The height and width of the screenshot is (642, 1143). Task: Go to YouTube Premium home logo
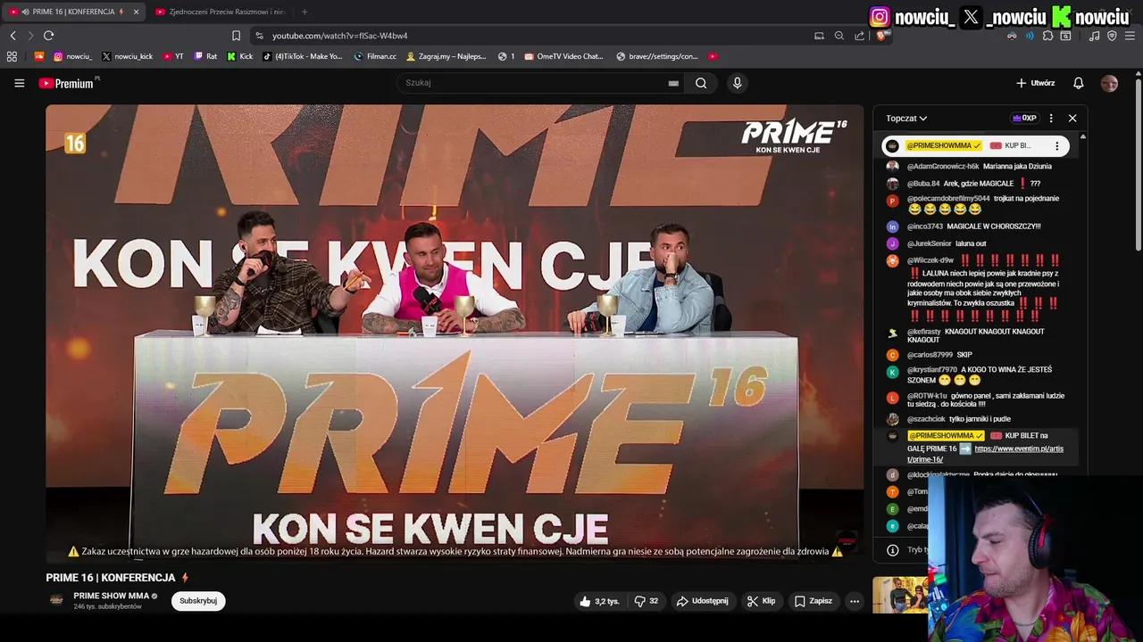click(66, 83)
